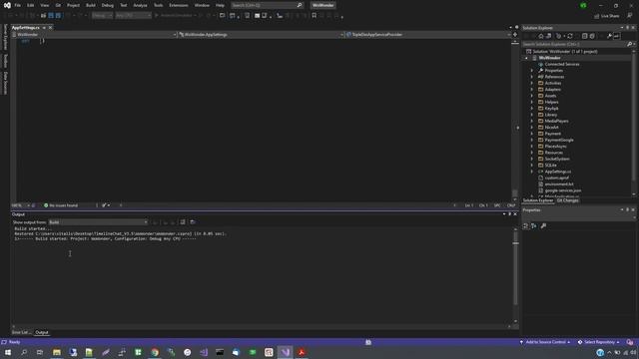Click the Properties panel alphabetical icon
The height and width of the screenshot is (359, 639).
click(534, 226)
